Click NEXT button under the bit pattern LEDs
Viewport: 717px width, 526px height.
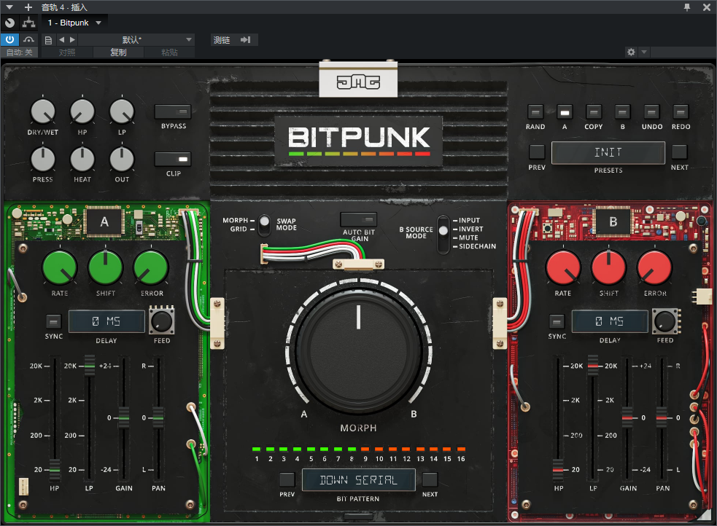click(x=430, y=479)
